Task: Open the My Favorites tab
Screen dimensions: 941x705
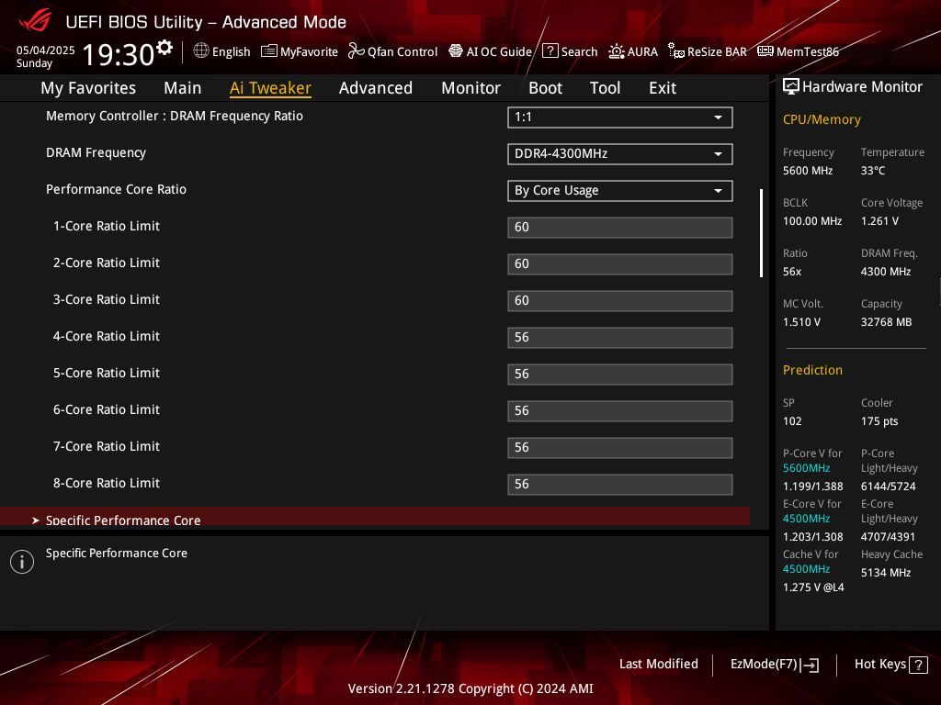Action: point(88,88)
